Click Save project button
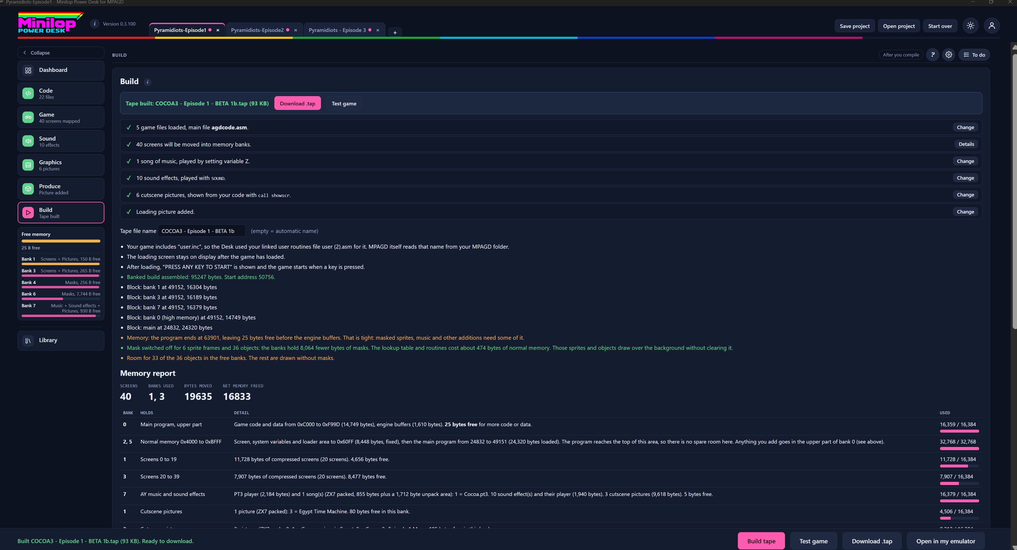Screen dimensions: 1017x550 (x=854, y=26)
